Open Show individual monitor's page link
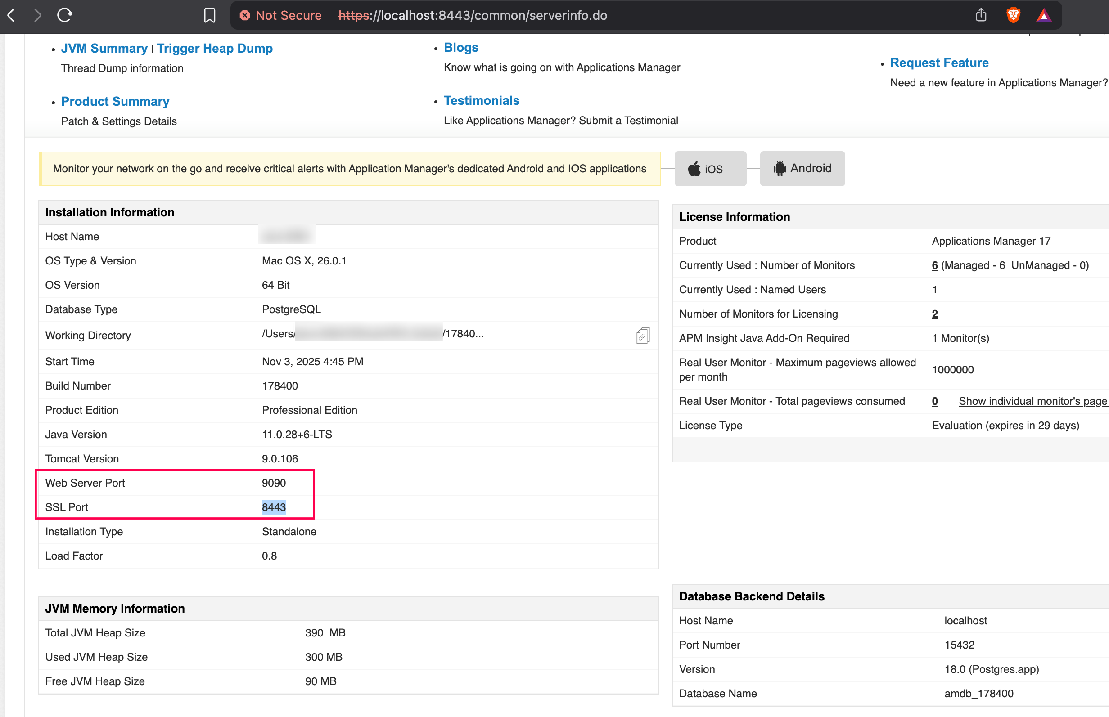 pyautogui.click(x=1032, y=401)
